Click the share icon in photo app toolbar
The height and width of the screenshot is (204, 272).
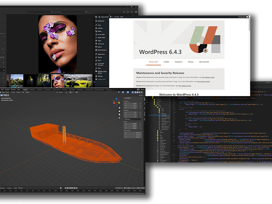[128, 12]
